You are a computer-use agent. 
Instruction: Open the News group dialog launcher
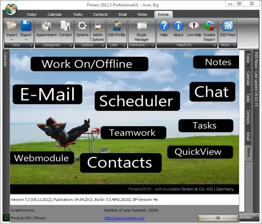tap(234, 45)
